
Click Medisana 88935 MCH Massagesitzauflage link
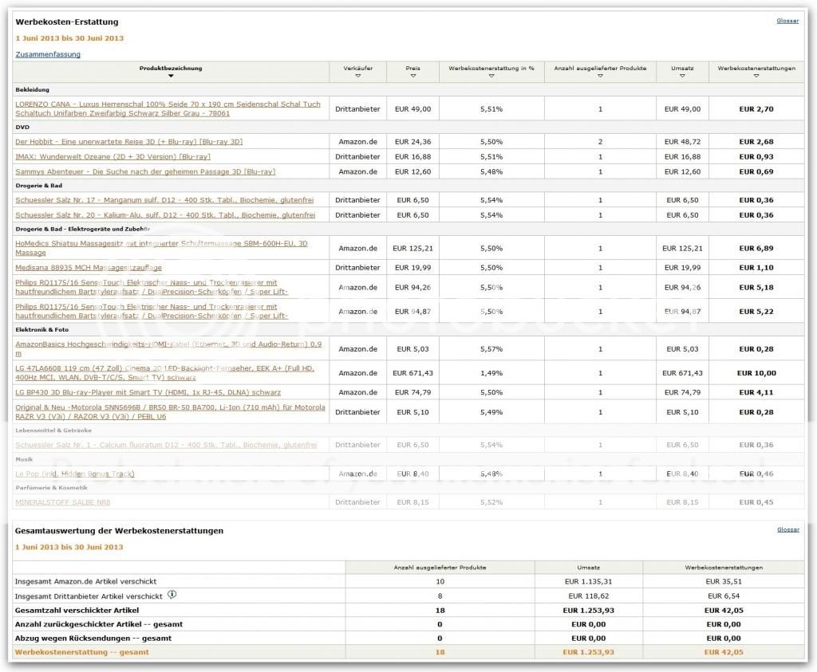[x=89, y=267]
